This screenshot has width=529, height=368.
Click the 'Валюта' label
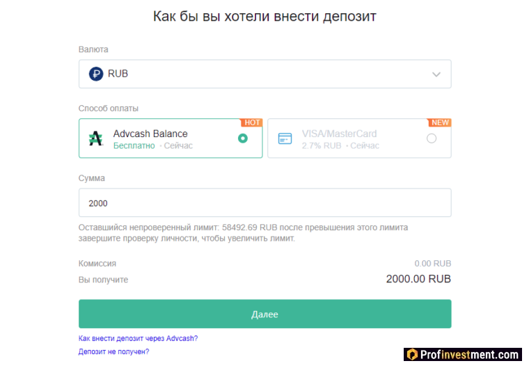click(93, 49)
